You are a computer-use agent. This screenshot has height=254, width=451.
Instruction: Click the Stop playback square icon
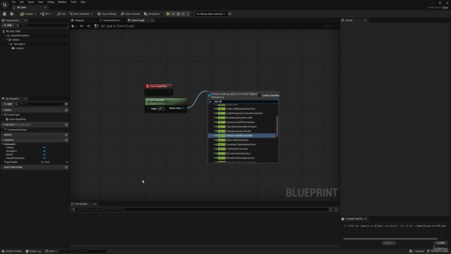[x=178, y=14]
